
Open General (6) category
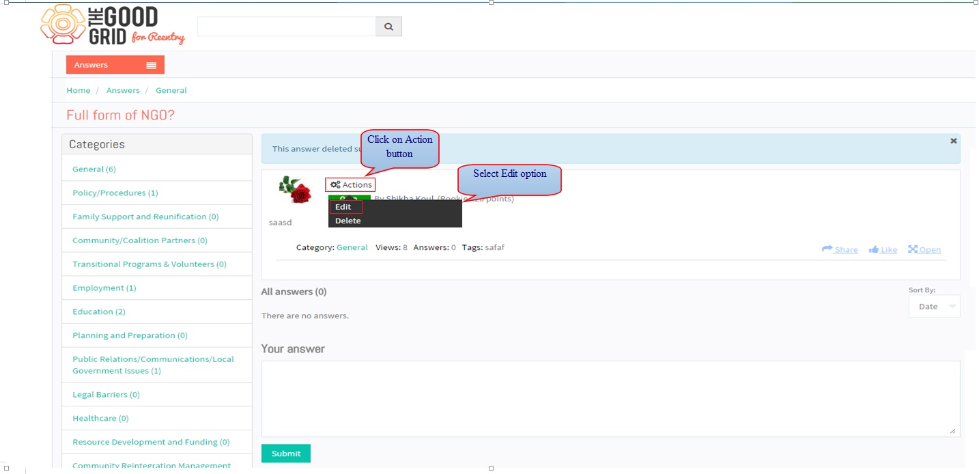point(94,169)
